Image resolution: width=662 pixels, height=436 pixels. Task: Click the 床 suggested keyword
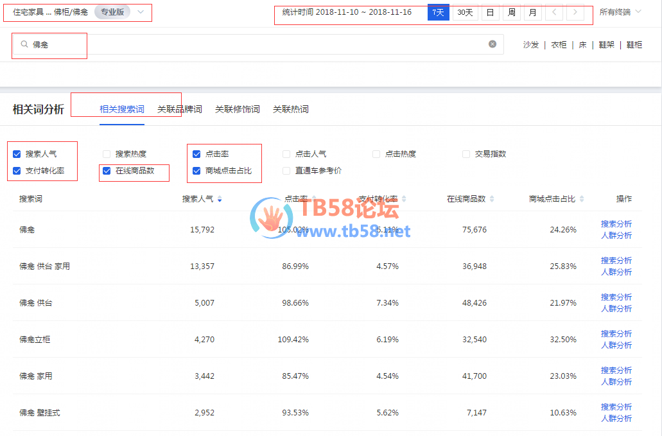pyautogui.click(x=582, y=45)
